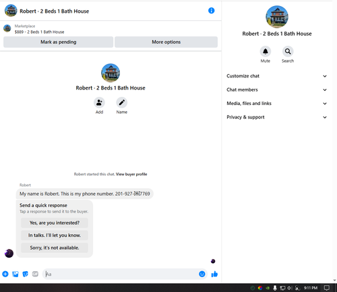Open Windows notification center icon
Image resolution: width=337 pixels, height=292 pixels.
coord(327,288)
